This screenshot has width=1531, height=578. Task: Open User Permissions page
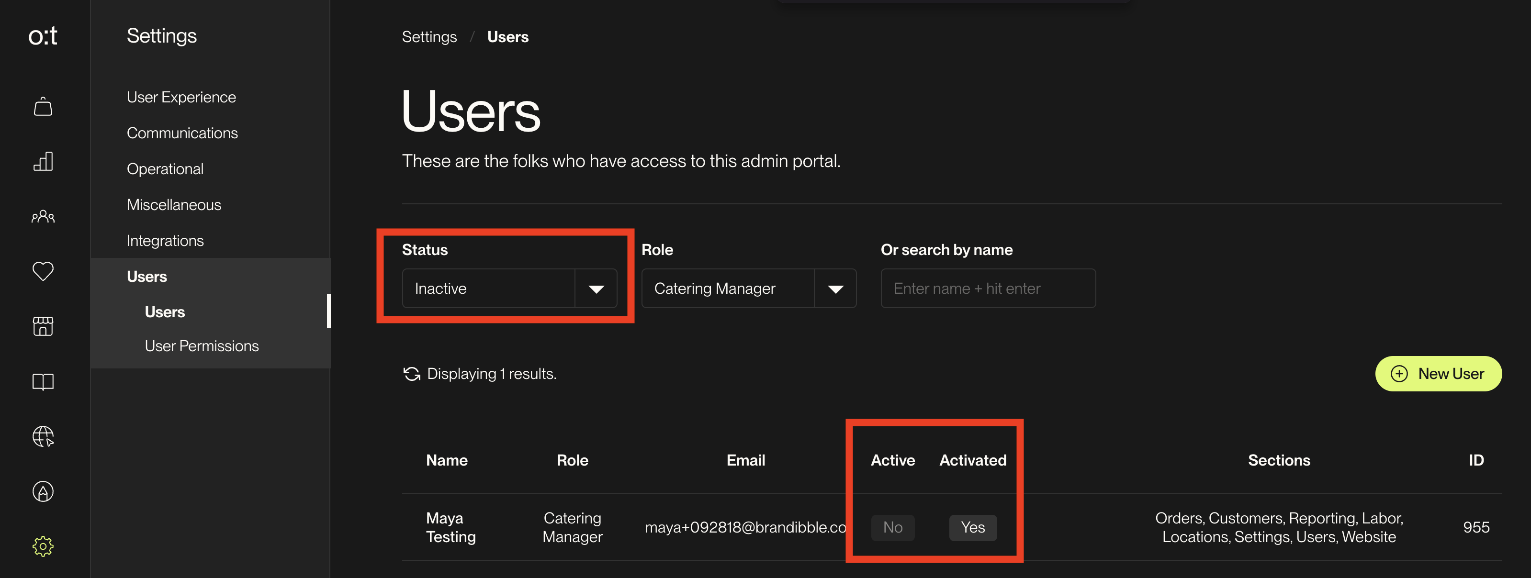(202, 346)
